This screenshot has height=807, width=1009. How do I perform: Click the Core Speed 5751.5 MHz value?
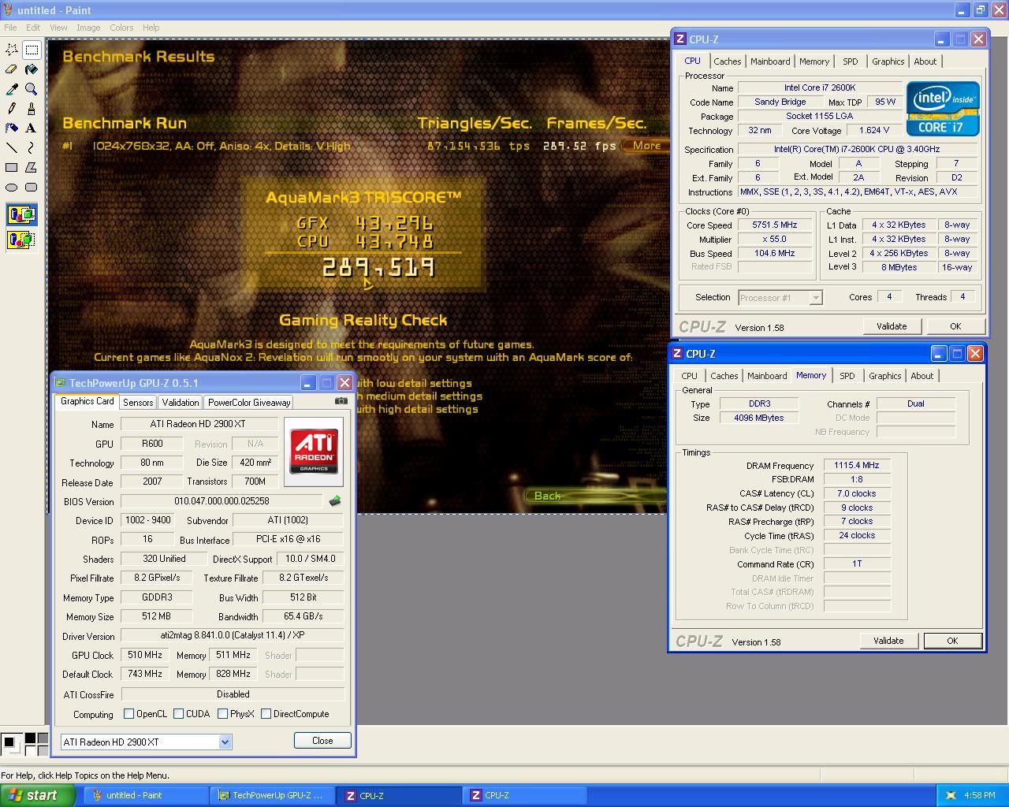(775, 225)
